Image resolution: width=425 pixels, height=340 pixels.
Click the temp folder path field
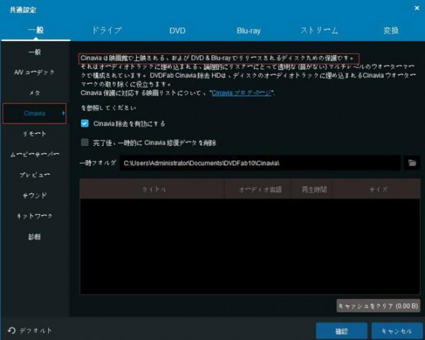[x=260, y=163]
